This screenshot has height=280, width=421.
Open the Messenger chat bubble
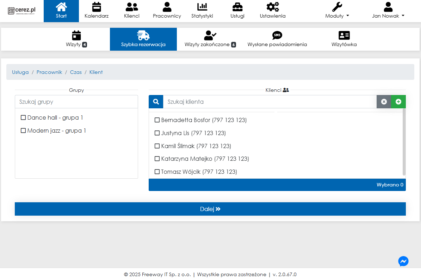(403, 261)
